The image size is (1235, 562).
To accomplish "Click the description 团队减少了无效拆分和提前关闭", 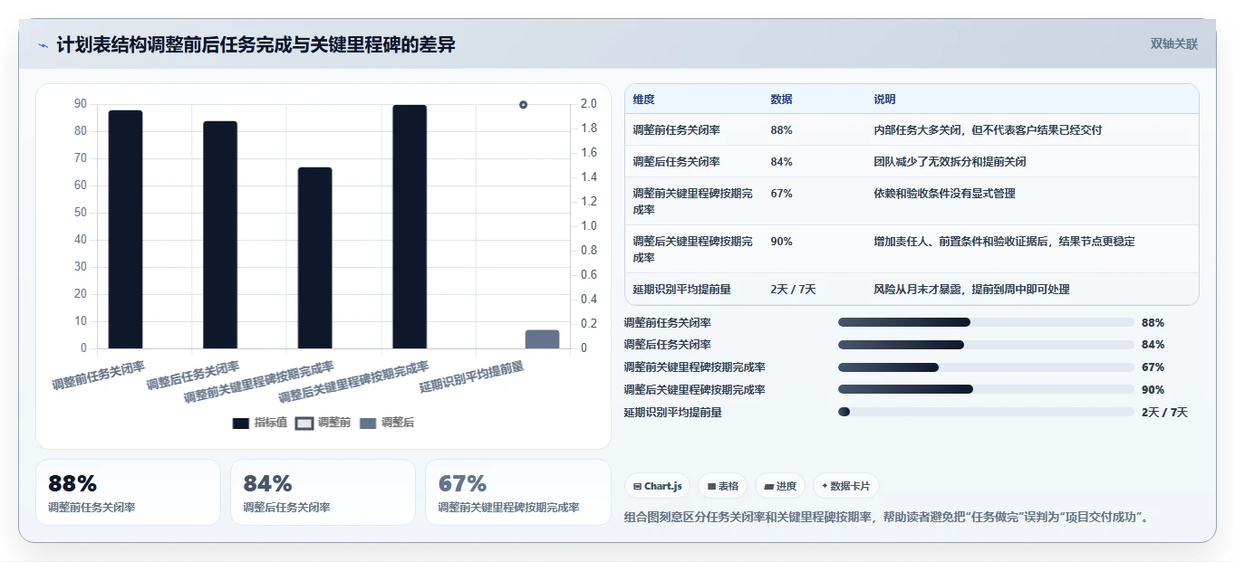I will pos(950,162).
